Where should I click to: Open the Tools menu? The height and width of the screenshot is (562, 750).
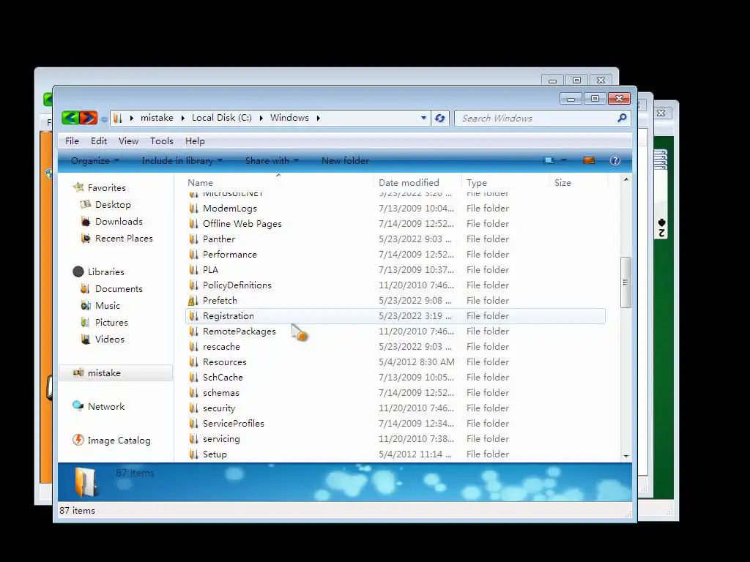coord(162,141)
